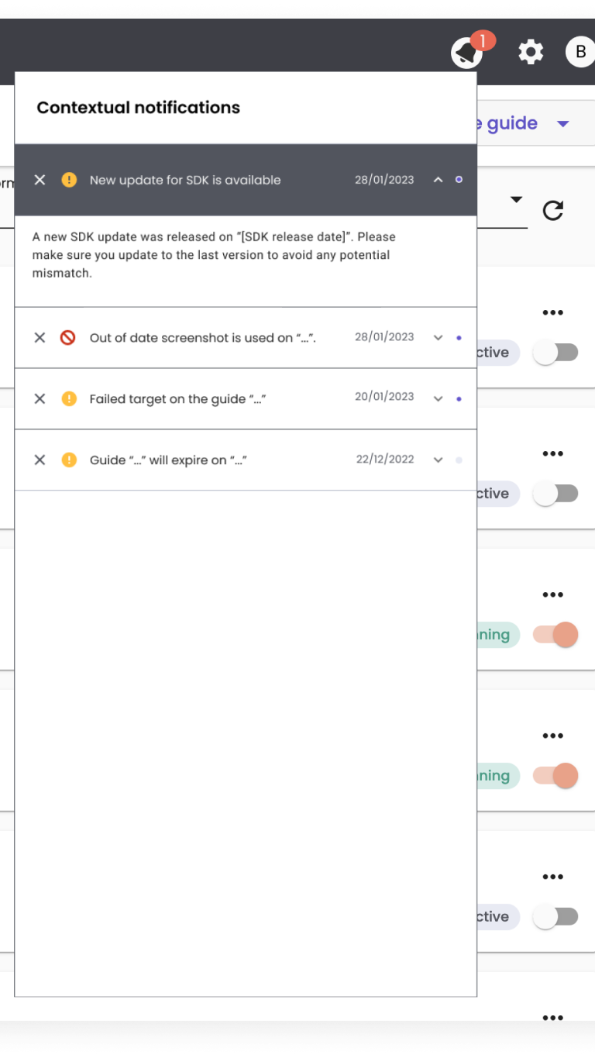The width and height of the screenshot is (595, 1058).
Task: Dismiss the failed target notification
Action: [40, 399]
